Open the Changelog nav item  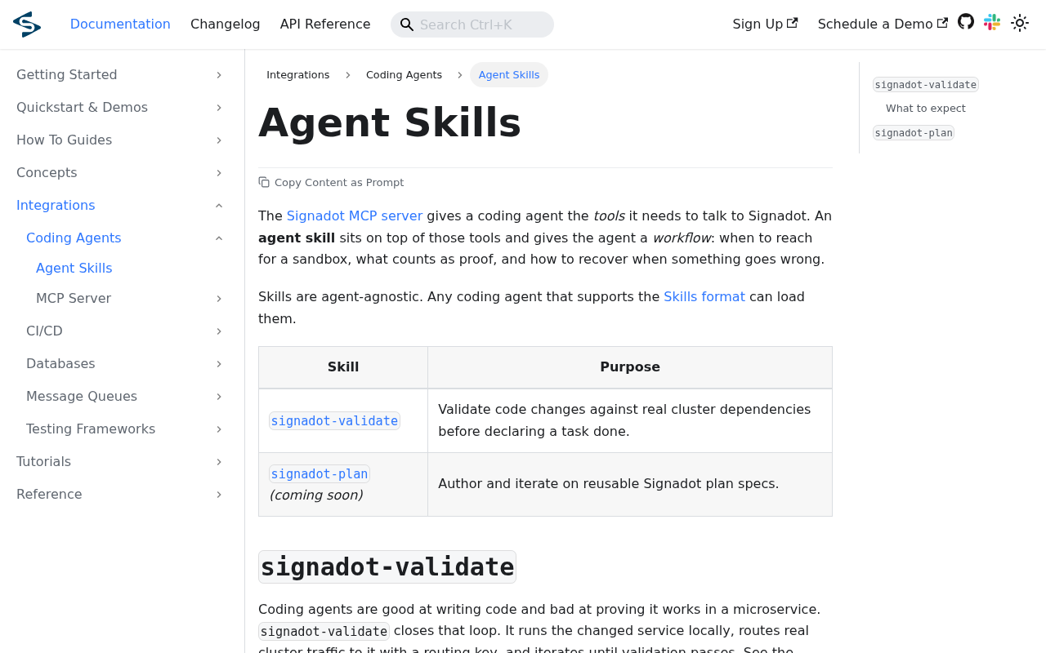[x=225, y=24]
